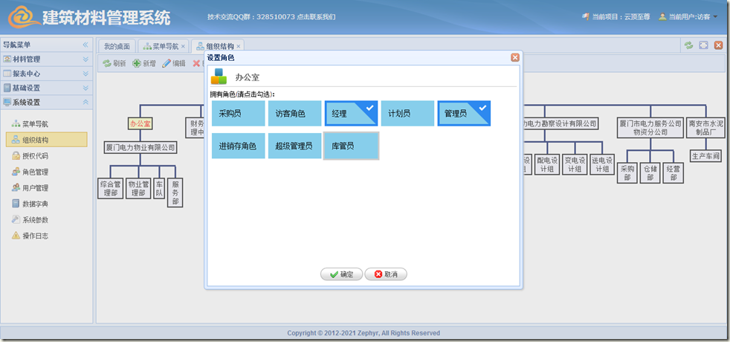The height and width of the screenshot is (342, 730).
Task: Select the 厦门电力物业有限公司 org chart node
Action: pyautogui.click(x=140, y=147)
